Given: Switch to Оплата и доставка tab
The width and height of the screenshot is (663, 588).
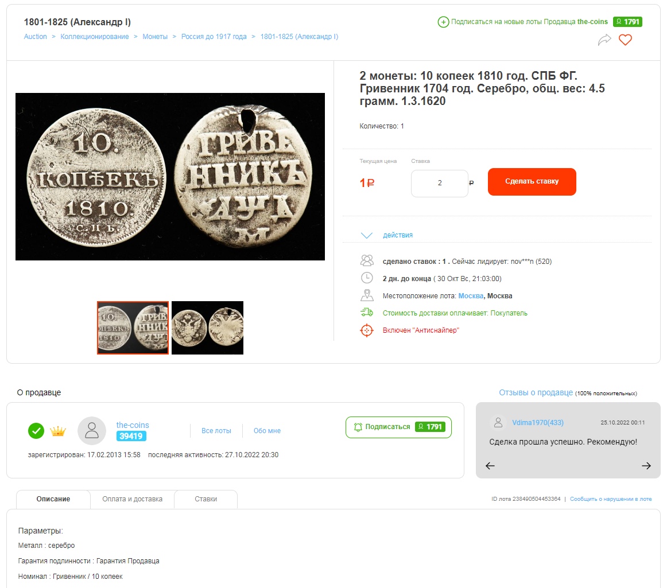Looking at the screenshot, I should 133,499.
